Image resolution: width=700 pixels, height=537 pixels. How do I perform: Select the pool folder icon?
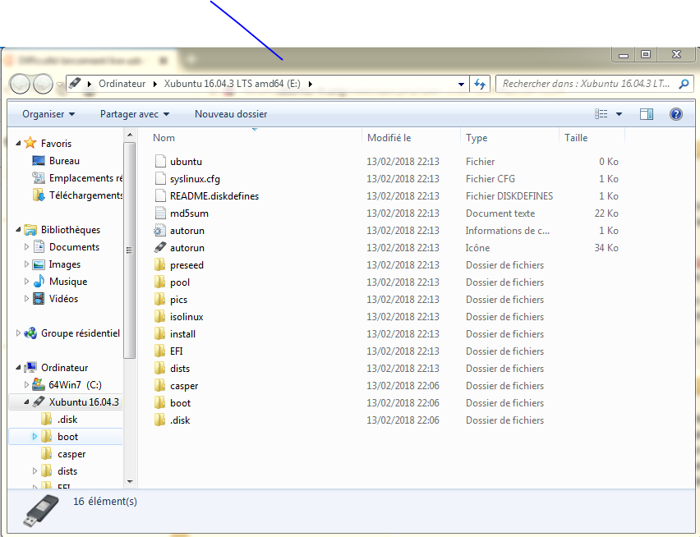pyautogui.click(x=160, y=282)
